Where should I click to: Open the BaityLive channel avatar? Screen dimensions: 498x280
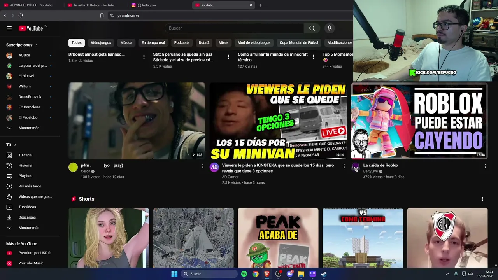coord(356,167)
